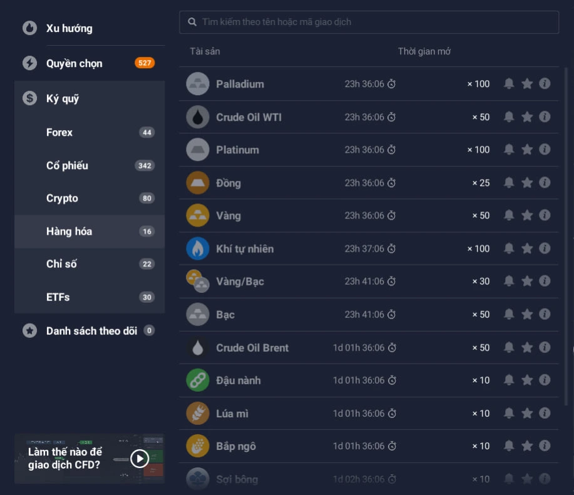The image size is (574, 495).
Task: Select the Bắp ngô asset row
Action: [369, 446]
